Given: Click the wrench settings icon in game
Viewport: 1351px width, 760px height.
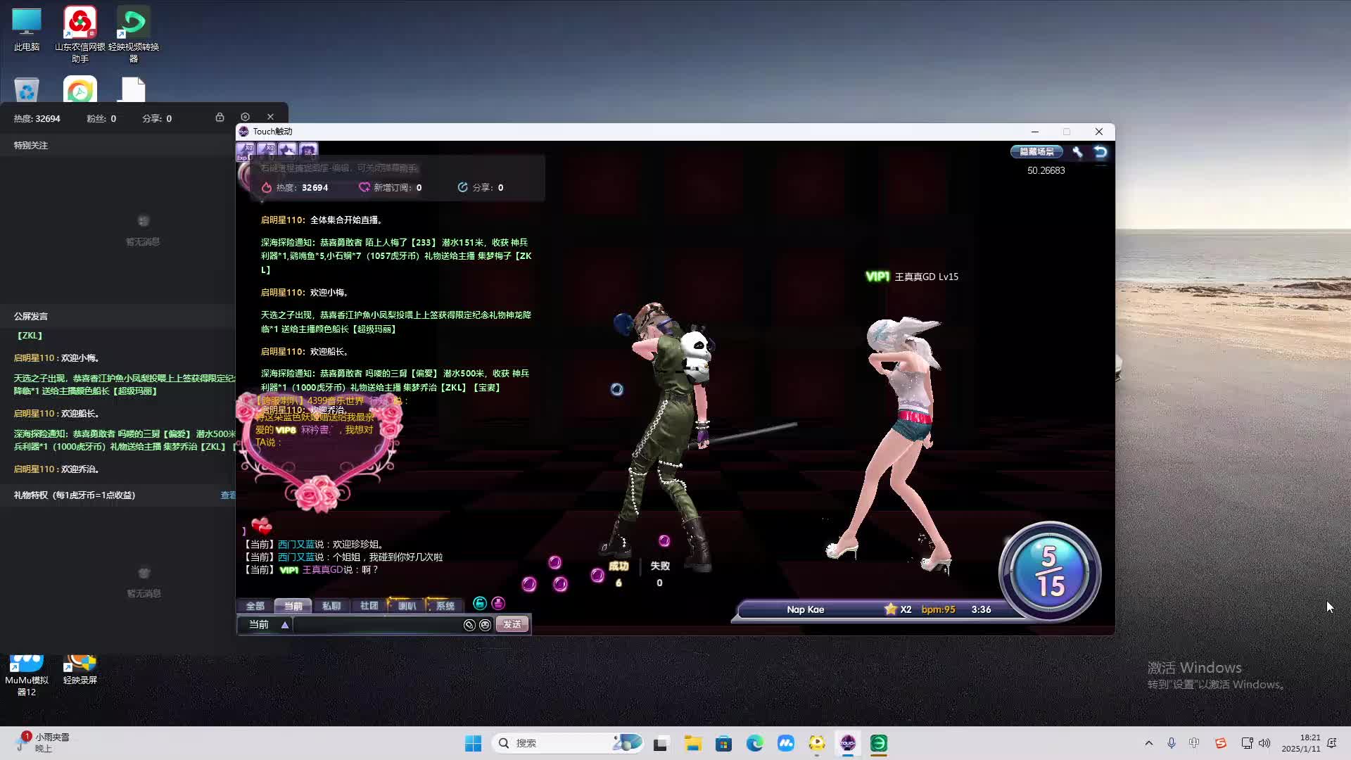Looking at the screenshot, I should pyautogui.click(x=1077, y=152).
